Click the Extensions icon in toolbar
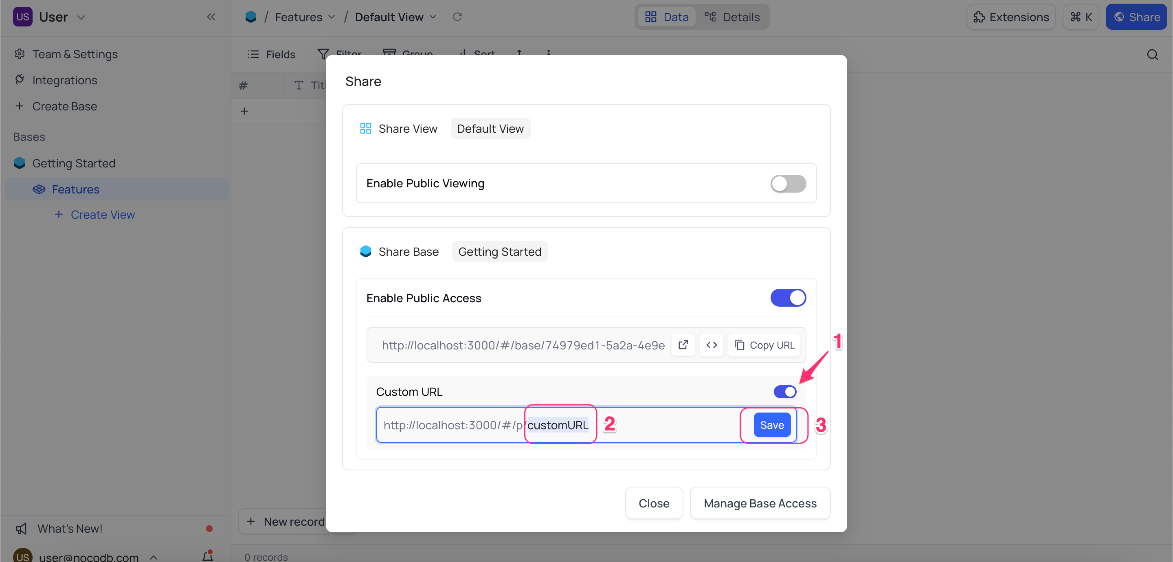The height and width of the screenshot is (562, 1173). [1010, 16]
